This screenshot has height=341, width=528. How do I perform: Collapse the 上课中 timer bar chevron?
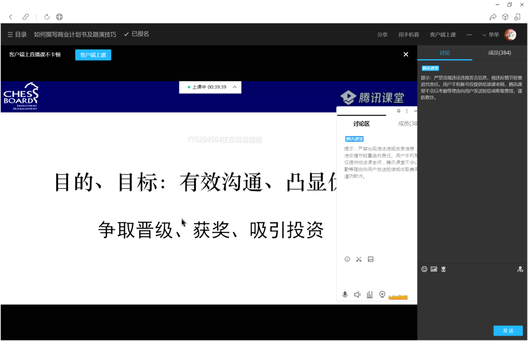pos(235,87)
